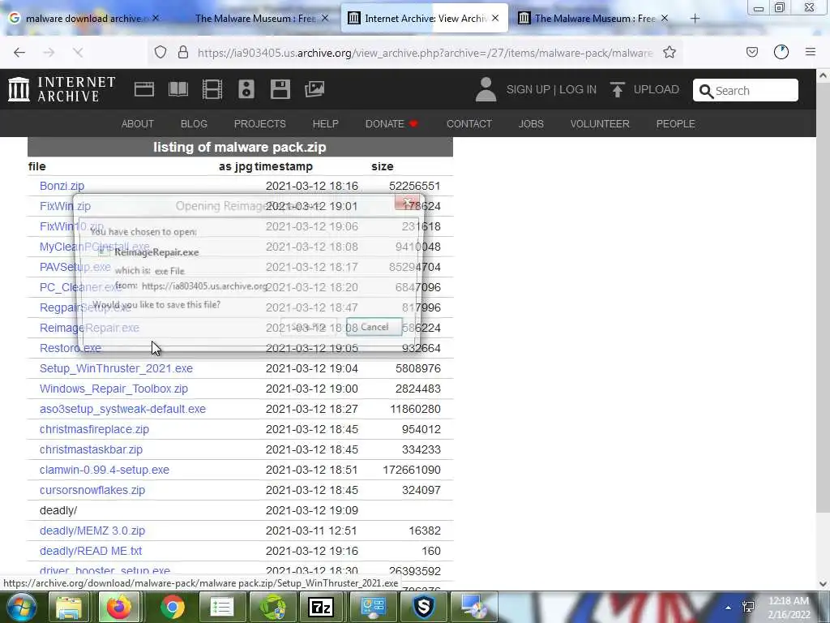830x623 pixels.
Task: Click the UPLOAD text link
Action: tap(657, 89)
